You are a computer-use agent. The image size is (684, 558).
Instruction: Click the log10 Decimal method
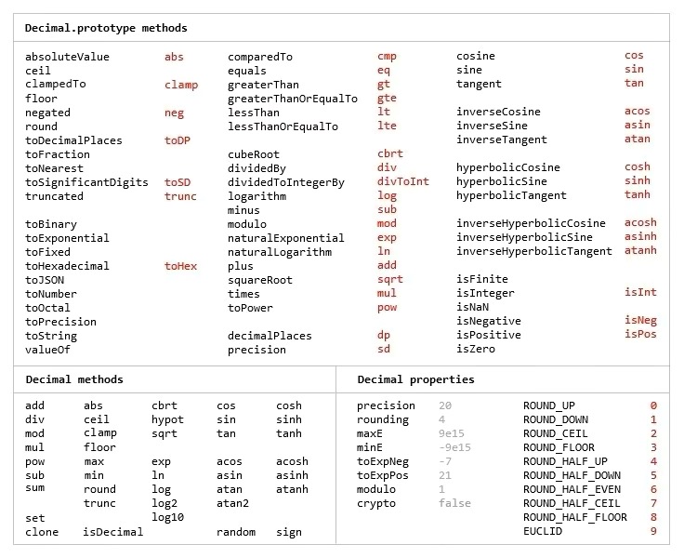(167, 517)
